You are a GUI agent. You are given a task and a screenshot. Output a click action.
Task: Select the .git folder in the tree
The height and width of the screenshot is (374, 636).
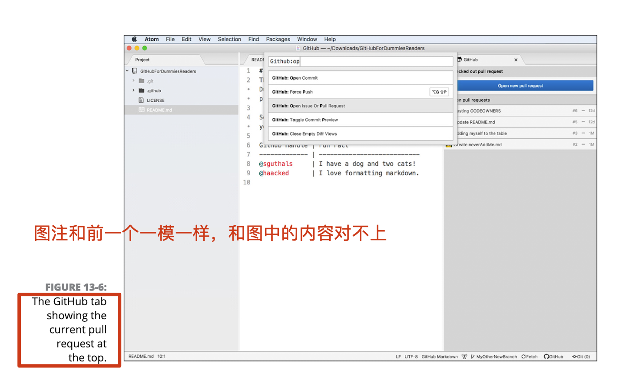pyautogui.click(x=150, y=81)
